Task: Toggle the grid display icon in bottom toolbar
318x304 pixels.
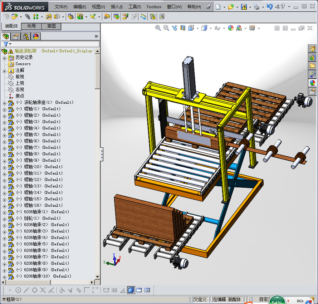Action: click(x=114, y=290)
